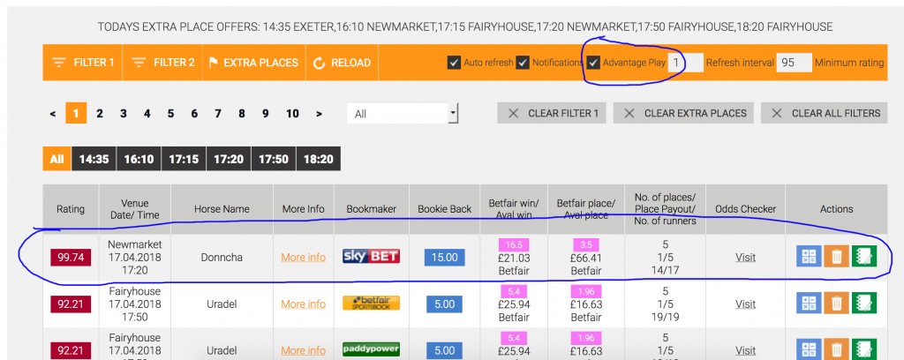Select the 14:35 race tab
904x360 pixels.
94,159
